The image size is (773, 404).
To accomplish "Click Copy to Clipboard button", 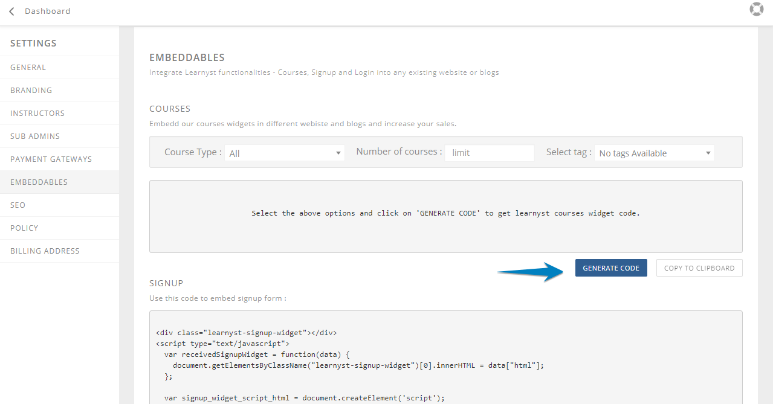I will tap(699, 268).
